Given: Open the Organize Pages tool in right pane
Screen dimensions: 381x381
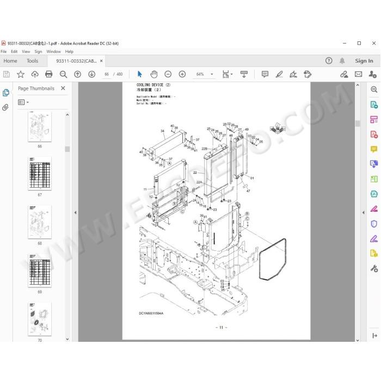Looking at the screenshot, I should coord(374,119).
